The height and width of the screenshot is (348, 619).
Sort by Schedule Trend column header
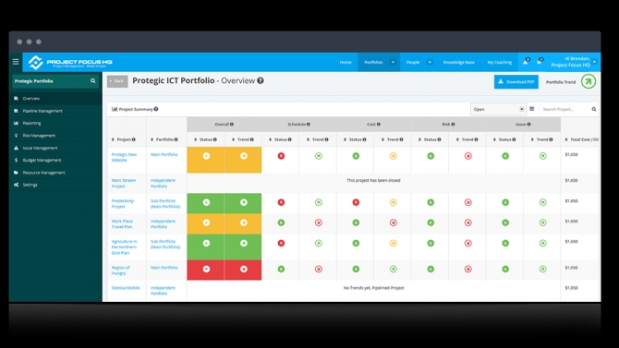[x=318, y=139]
